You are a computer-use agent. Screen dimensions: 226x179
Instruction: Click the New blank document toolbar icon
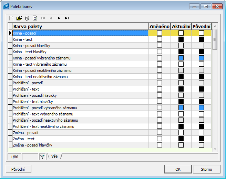(11, 18)
